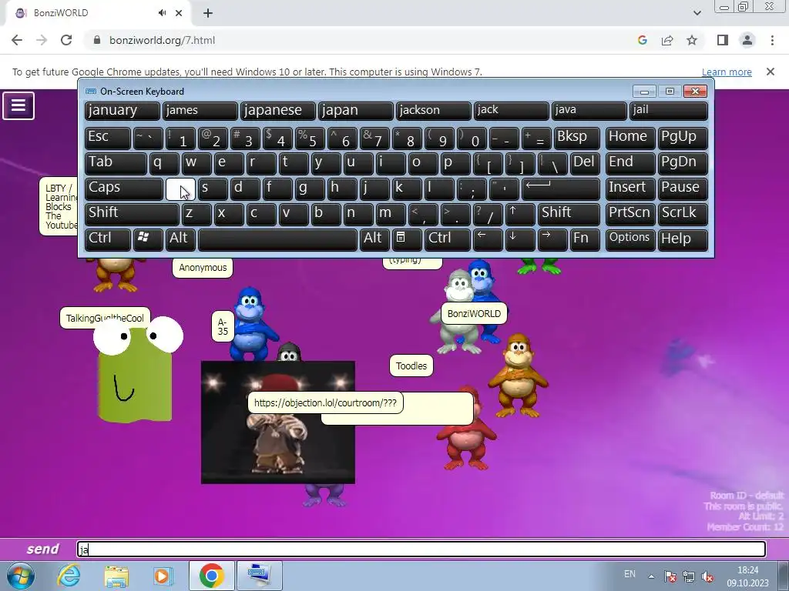This screenshot has height=591, width=789.
Task: Select On-Screen Keyboard taskbar button
Action: click(259, 576)
